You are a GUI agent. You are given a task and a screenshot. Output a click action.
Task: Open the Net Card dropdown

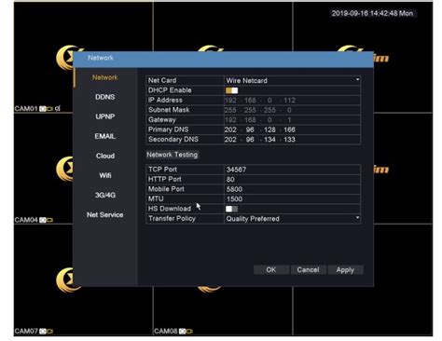point(292,80)
